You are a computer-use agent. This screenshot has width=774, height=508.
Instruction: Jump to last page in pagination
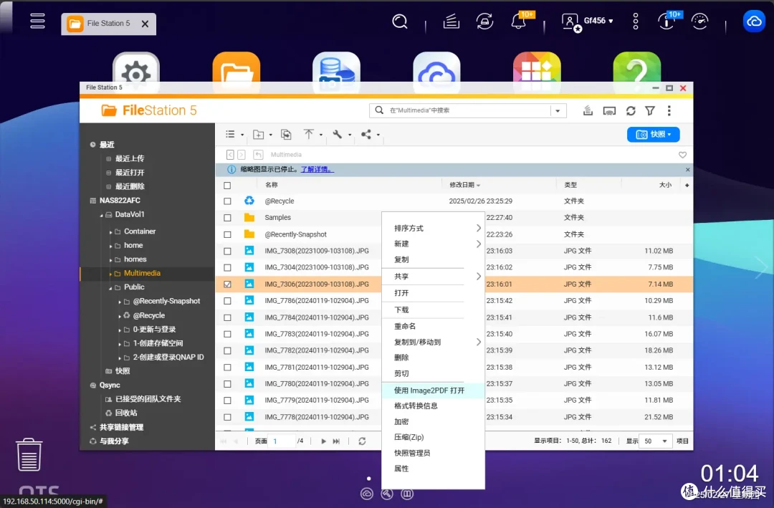pos(336,441)
